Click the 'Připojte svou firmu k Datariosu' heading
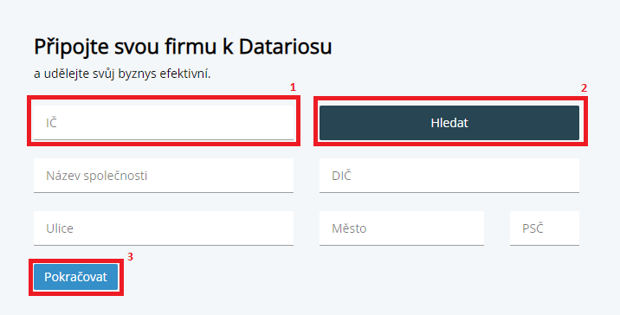The image size is (620, 315). pos(183,47)
